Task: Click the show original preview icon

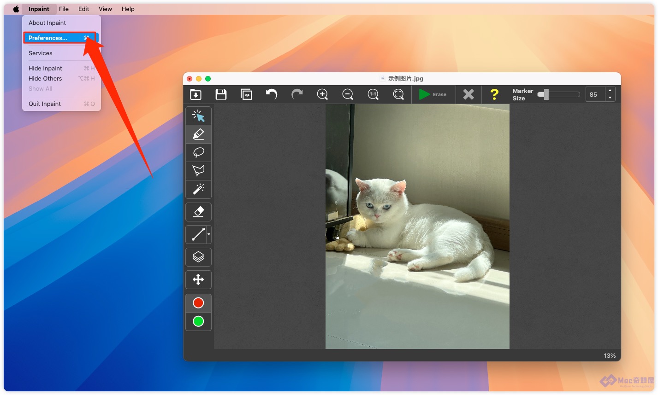Action: [x=246, y=94]
